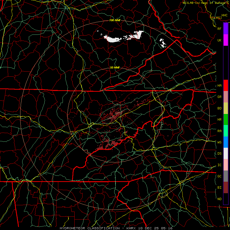The width and height of the screenshot is (230, 230).
Task: Click the 'HA' legend label
Action: point(219,86)
